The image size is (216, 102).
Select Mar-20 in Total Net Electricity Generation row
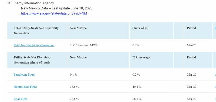coord(192,45)
